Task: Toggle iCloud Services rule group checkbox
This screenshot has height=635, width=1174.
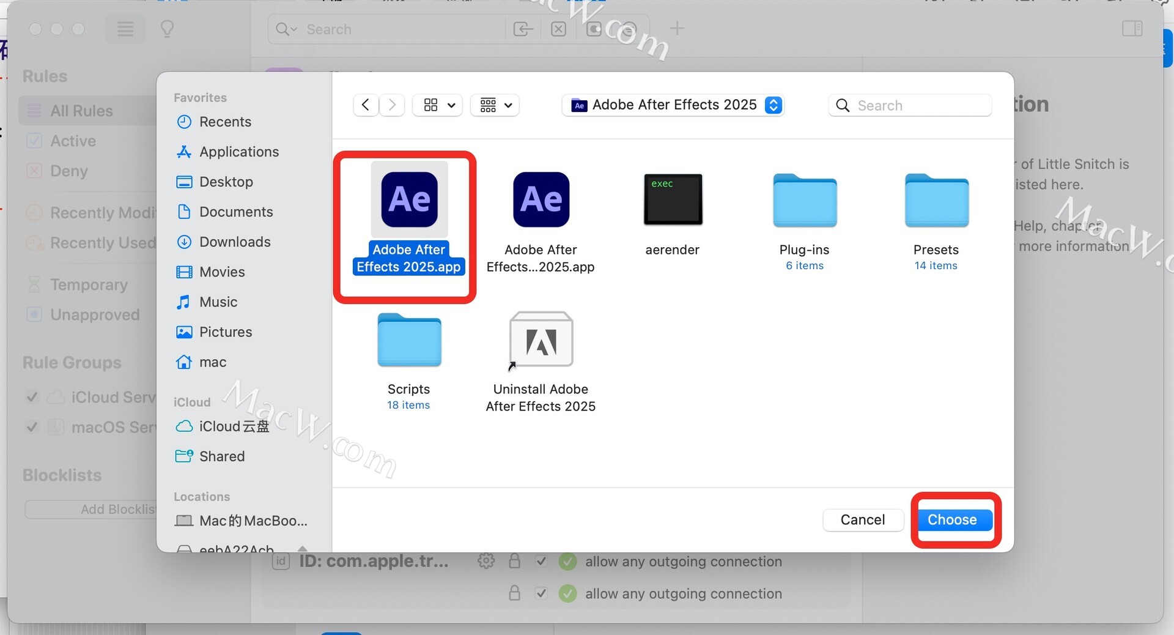Action: [x=32, y=398]
